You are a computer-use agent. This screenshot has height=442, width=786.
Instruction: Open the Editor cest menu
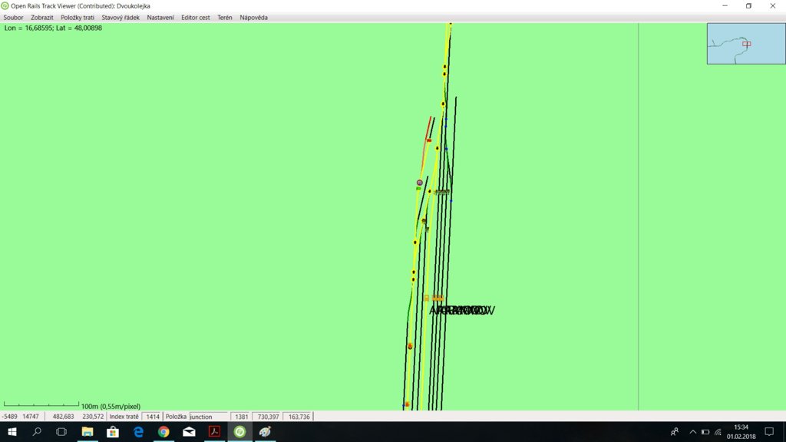(x=196, y=17)
